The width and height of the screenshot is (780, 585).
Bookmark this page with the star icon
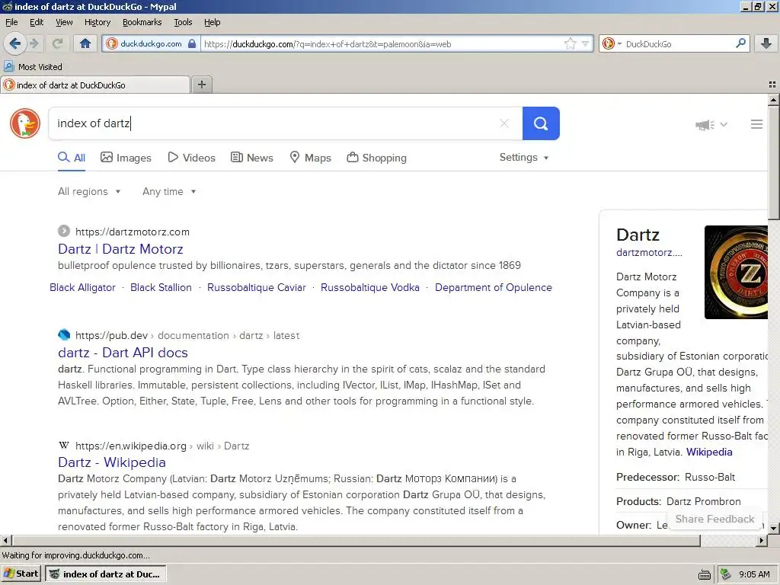pos(570,43)
